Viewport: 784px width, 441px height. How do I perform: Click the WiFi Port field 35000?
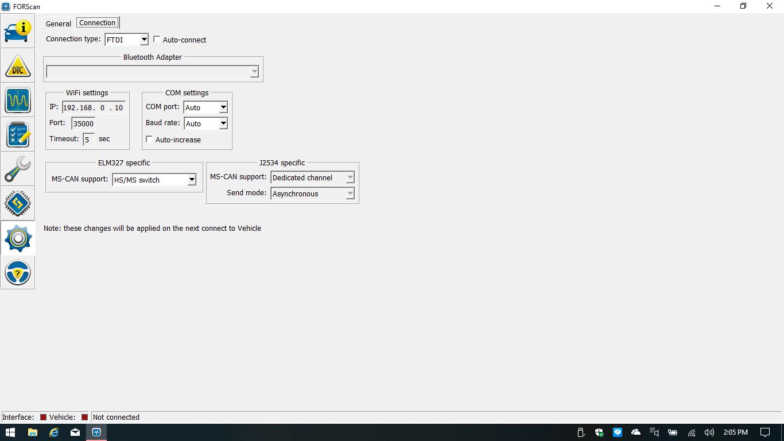(83, 123)
